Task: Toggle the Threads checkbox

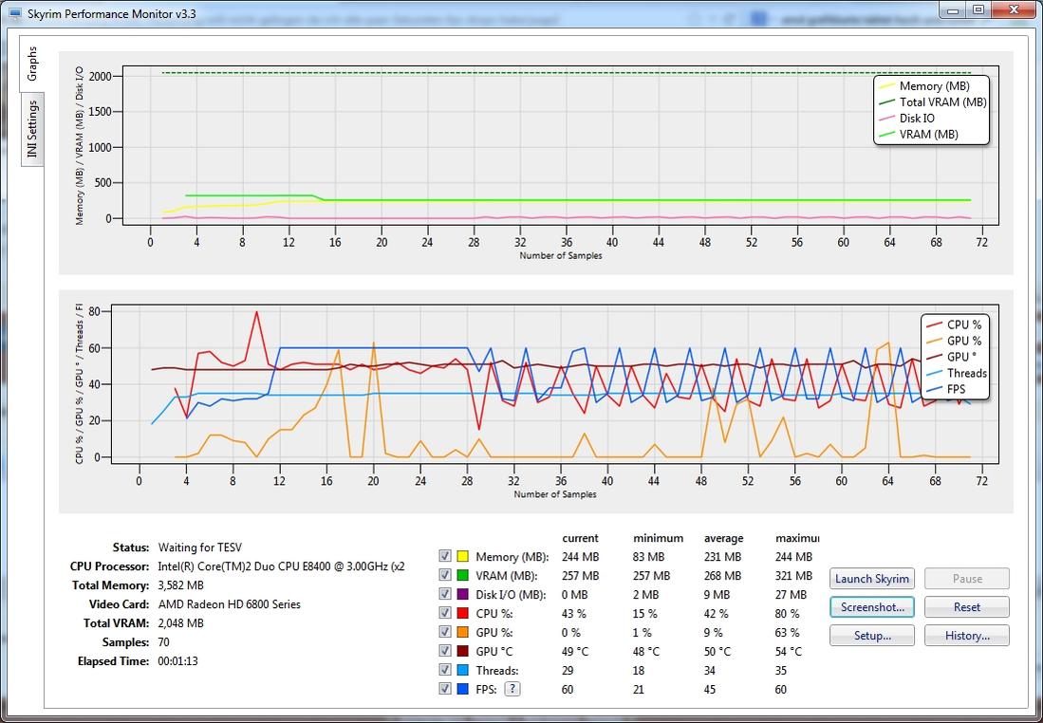Action: [445, 670]
